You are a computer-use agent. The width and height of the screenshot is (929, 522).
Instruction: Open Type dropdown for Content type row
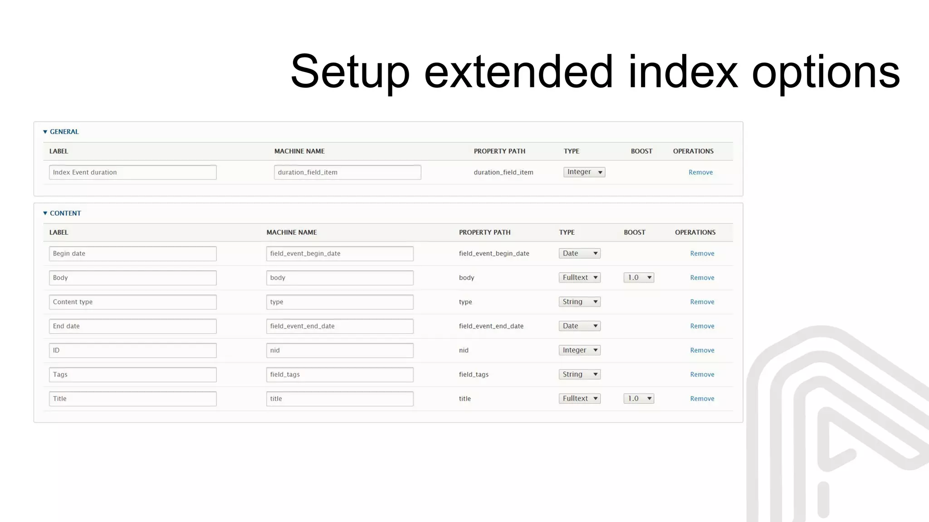[580, 302]
